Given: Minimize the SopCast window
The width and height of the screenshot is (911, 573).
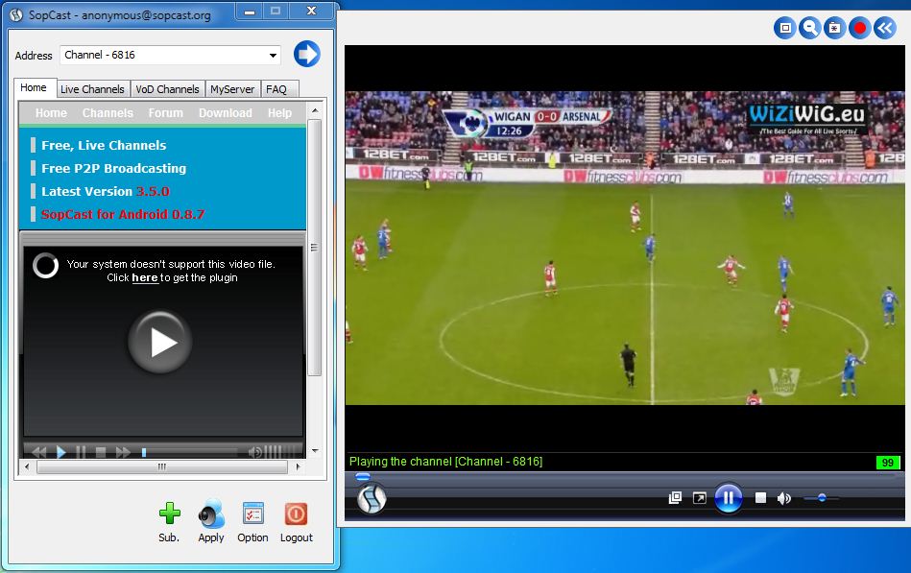Looking at the screenshot, I should click(x=250, y=12).
